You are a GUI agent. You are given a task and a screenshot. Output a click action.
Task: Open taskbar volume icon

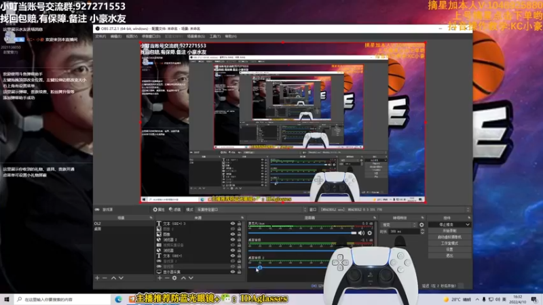click(498, 300)
